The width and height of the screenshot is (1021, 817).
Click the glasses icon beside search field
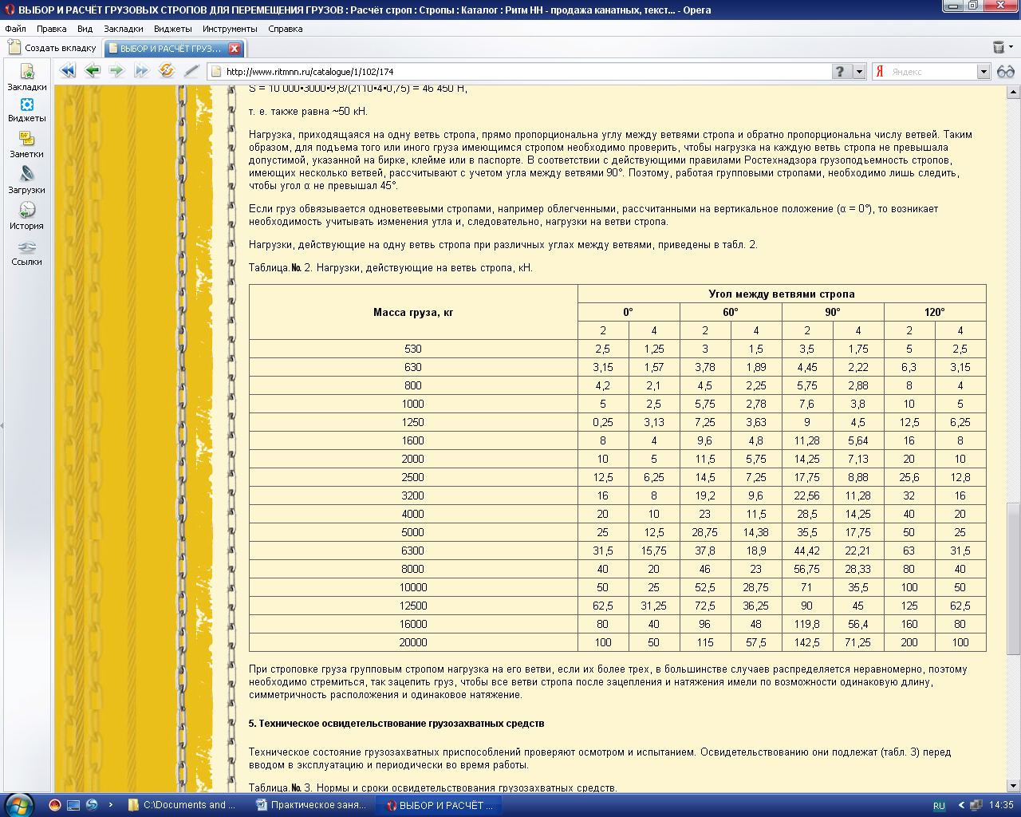[1005, 72]
